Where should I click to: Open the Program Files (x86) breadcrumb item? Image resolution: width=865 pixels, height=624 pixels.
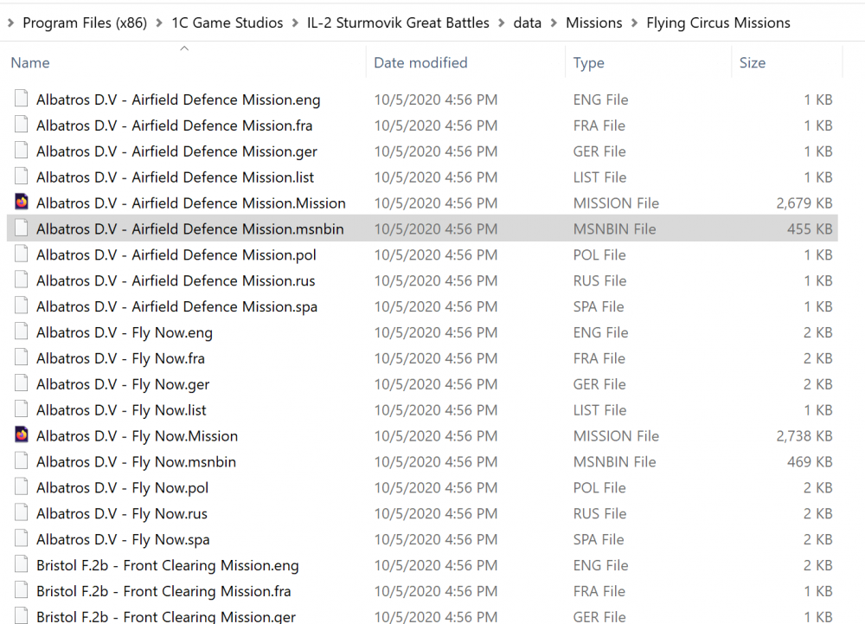(x=85, y=23)
